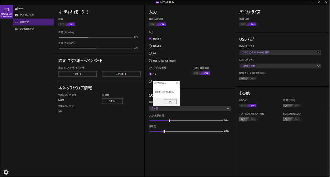Close the INZONE Hub dialog with X
Image resolution: width=330 pixels, height=177 pixels.
pos(177,83)
